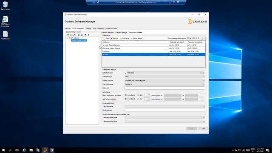
Task: Switch to the Settings main tab
Action: click(88, 28)
